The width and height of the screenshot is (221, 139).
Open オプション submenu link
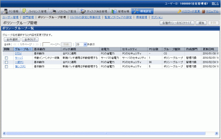point(157,17)
